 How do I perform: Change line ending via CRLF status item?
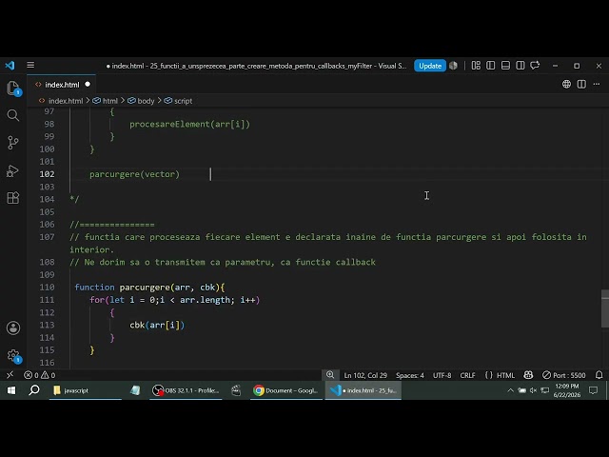click(x=467, y=375)
